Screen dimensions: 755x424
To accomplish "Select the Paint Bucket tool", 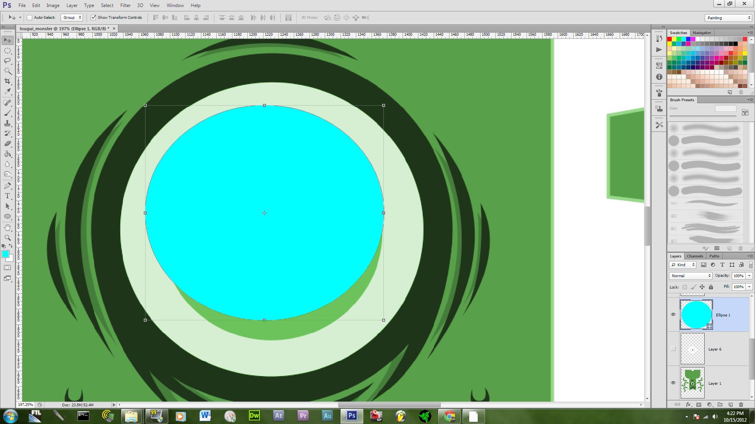I will (7, 154).
